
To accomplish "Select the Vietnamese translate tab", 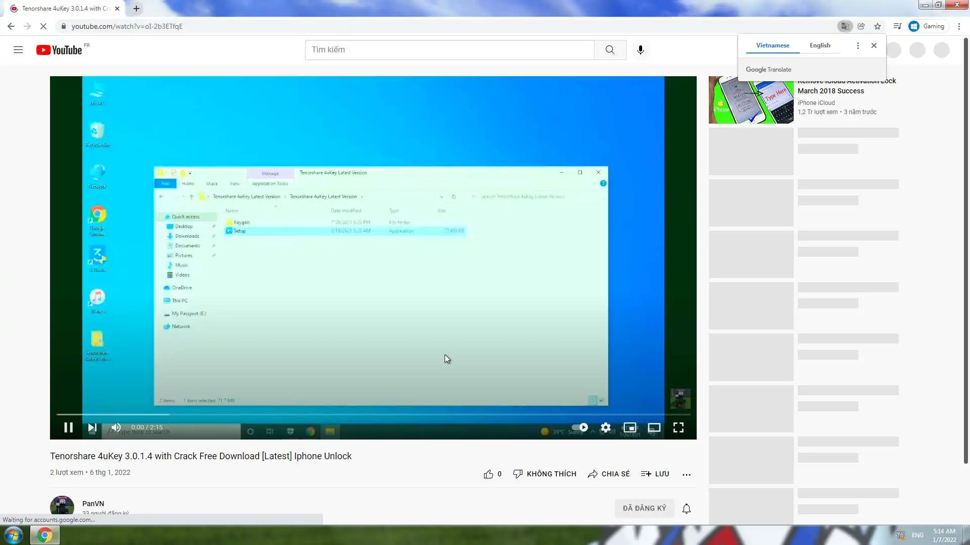I will point(772,45).
